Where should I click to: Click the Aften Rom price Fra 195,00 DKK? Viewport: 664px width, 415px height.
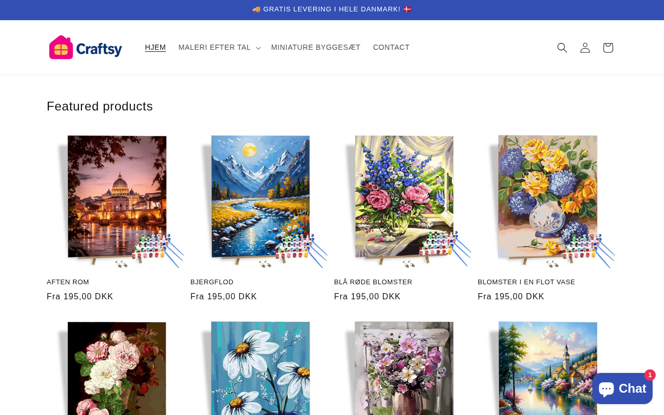[x=80, y=297]
